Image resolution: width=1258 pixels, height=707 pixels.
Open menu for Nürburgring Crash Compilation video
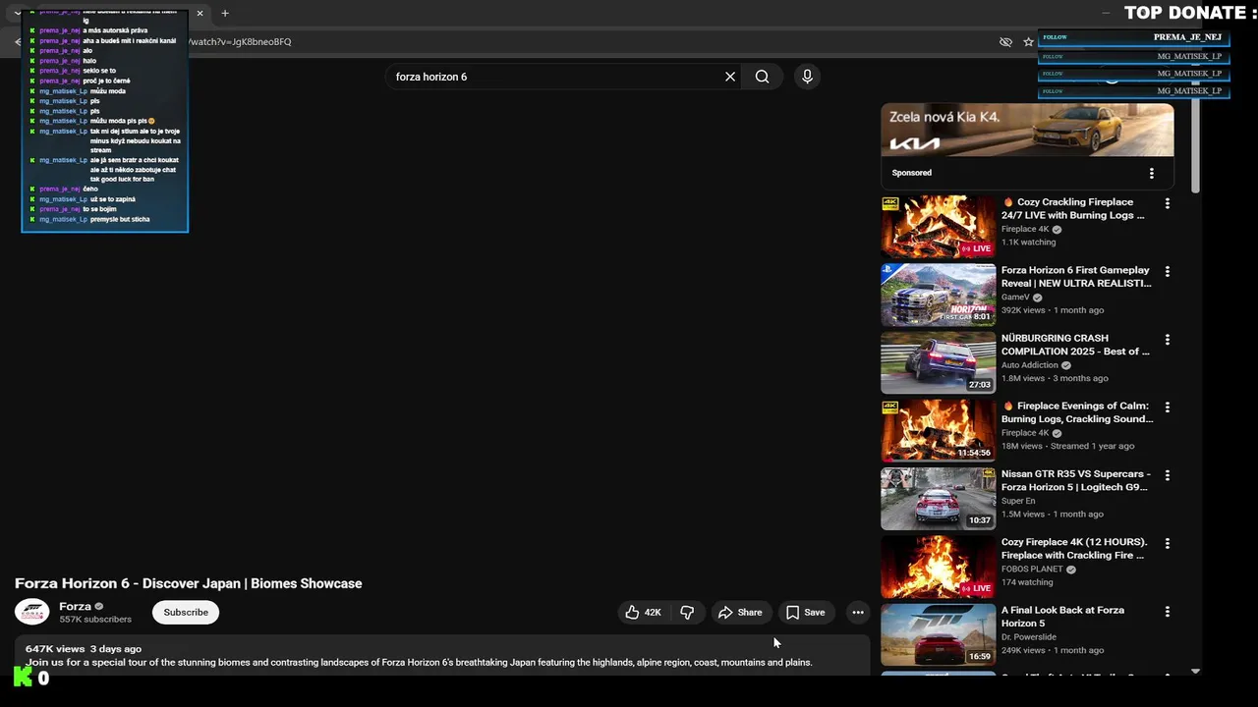pyautogui.click(x=1168, y=340)
